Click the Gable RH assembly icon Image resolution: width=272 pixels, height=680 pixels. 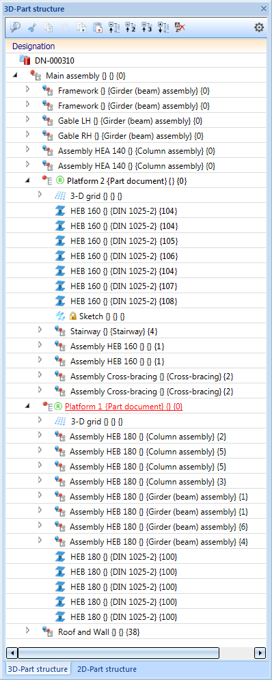[x=47, y=136]
